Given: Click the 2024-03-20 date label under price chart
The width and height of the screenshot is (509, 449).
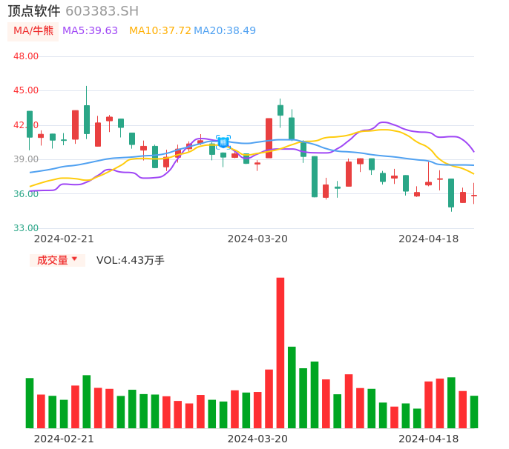Looking at the screenshot, I should 257,239.
